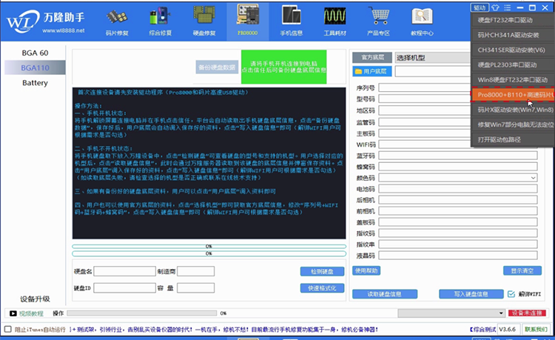Click the V3.6.6 version label

coord(508,330)
